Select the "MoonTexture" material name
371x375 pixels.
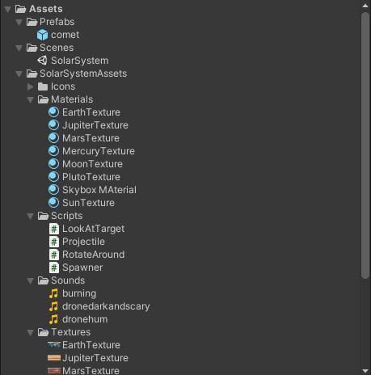pyautogui.click(x=92, y=164)
